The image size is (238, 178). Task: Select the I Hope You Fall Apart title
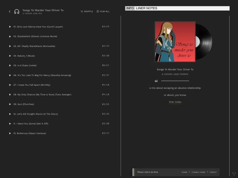click(x=32, y=85)
